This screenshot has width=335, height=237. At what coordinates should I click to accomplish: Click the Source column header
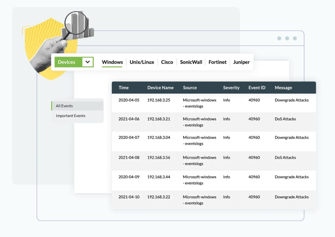coord(190,87)
